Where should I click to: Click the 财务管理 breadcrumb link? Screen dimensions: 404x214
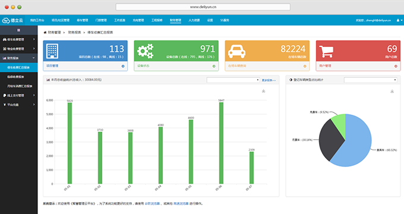[x=55, y=33]
